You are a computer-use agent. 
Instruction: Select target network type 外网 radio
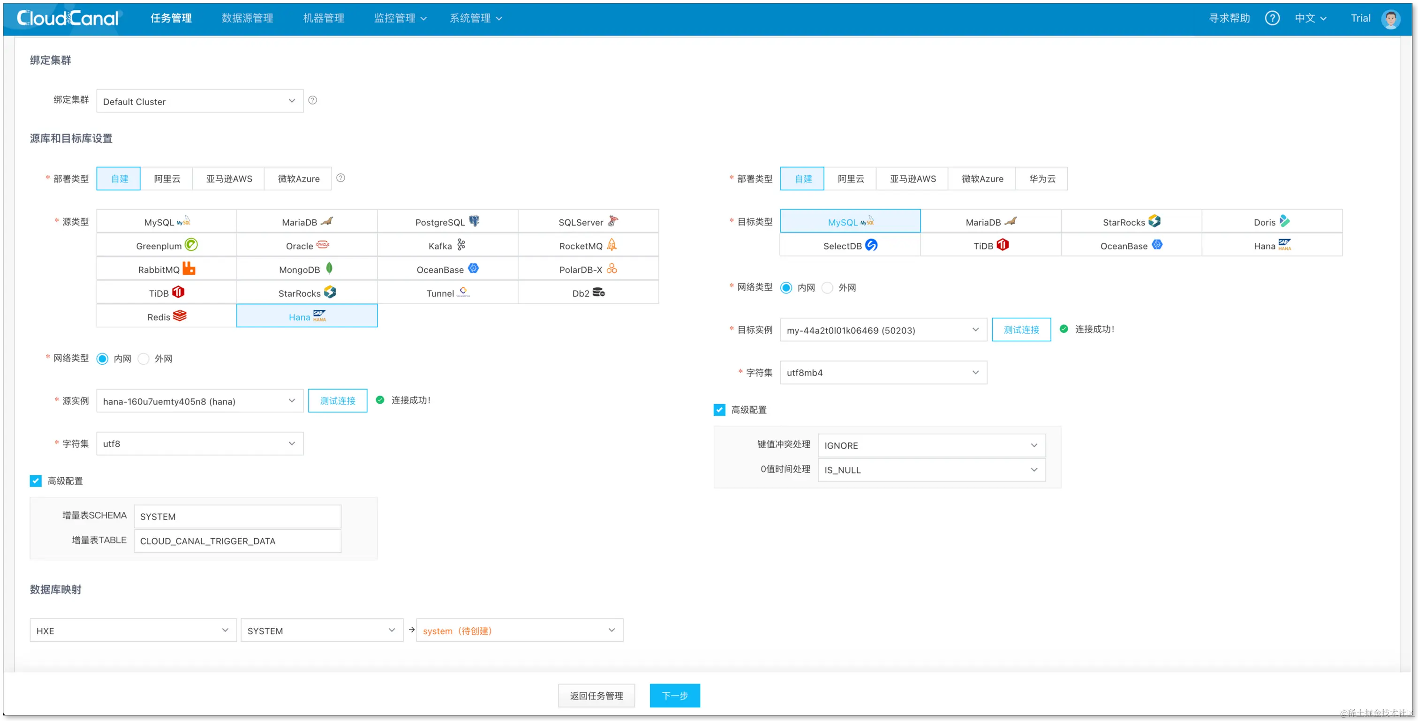tap(827, 288)
